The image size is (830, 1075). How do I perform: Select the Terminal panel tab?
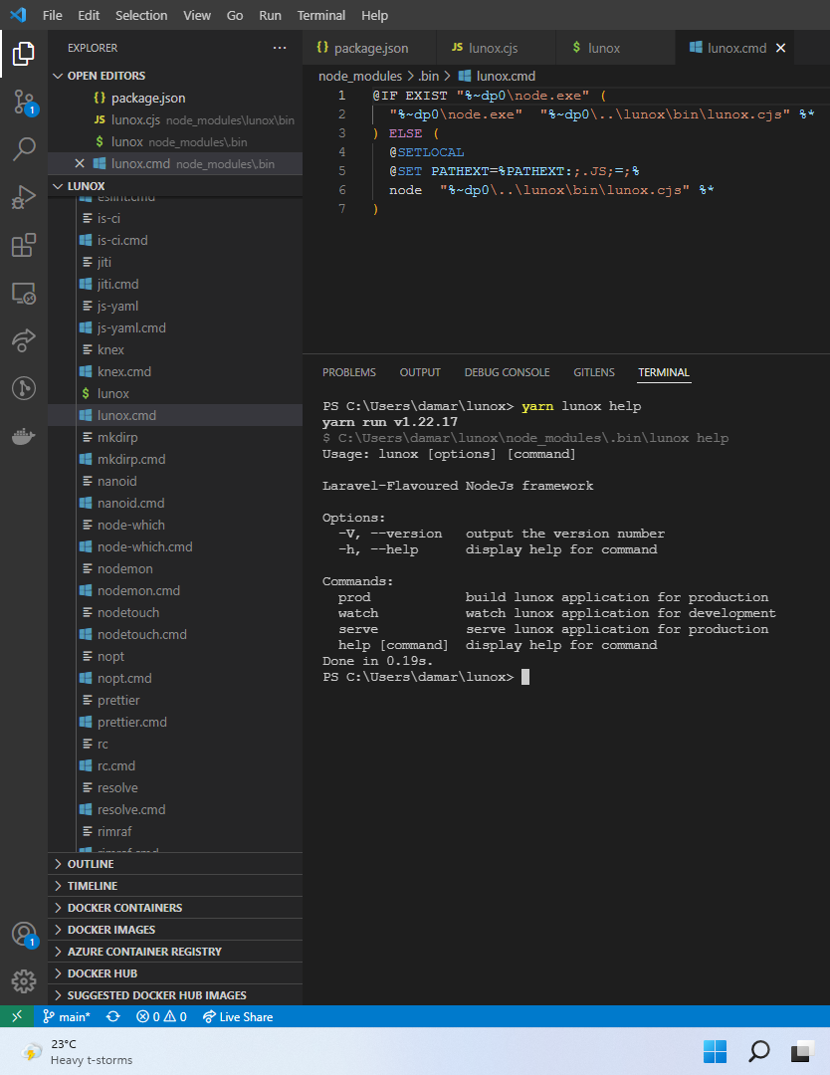[664, 372]
